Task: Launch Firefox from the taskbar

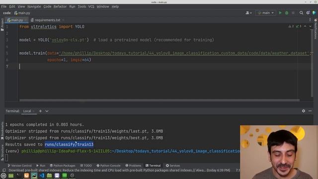Action: [x=26, y=176]
